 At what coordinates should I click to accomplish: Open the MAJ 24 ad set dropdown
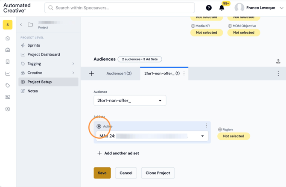point(152,136)
